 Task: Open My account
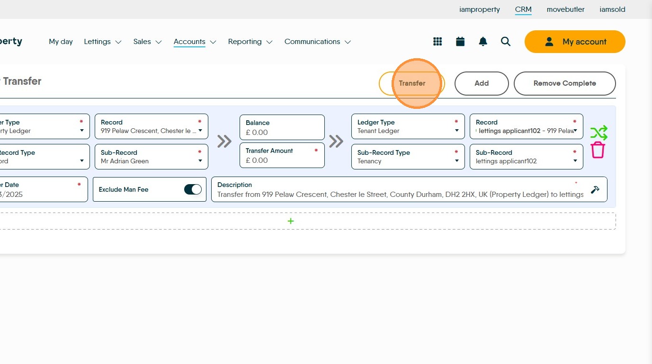575,42
